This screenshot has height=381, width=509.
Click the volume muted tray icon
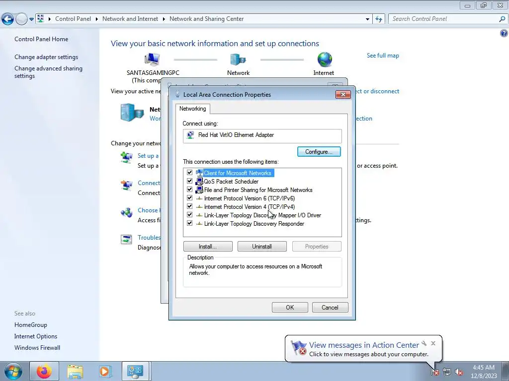pos(459,372)
